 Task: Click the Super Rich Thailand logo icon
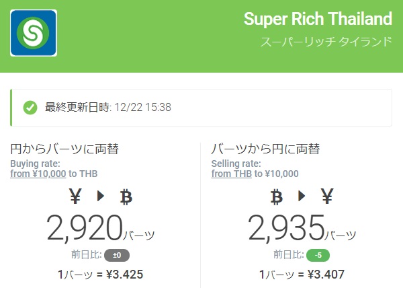(34, 32)
